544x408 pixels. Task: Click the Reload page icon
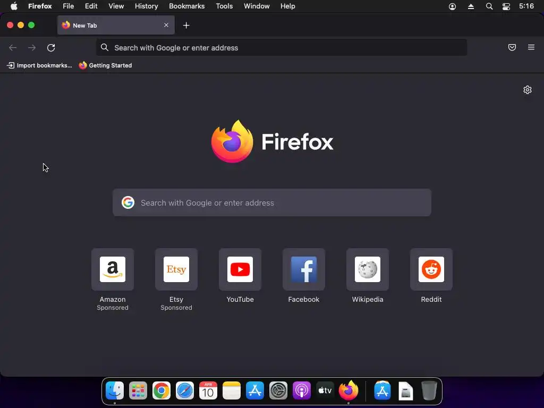pos(51,47)
